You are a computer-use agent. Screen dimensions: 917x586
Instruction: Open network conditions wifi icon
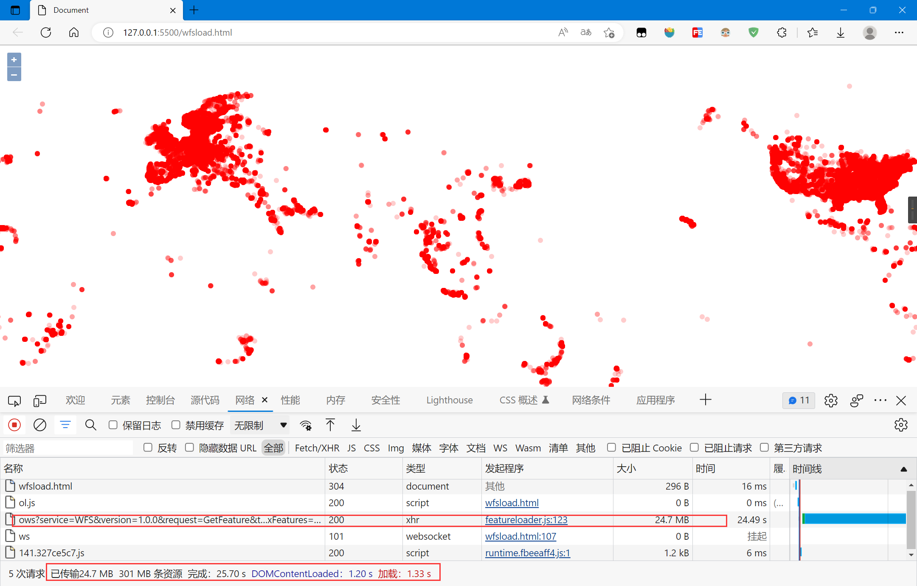(x=306, y=425)
